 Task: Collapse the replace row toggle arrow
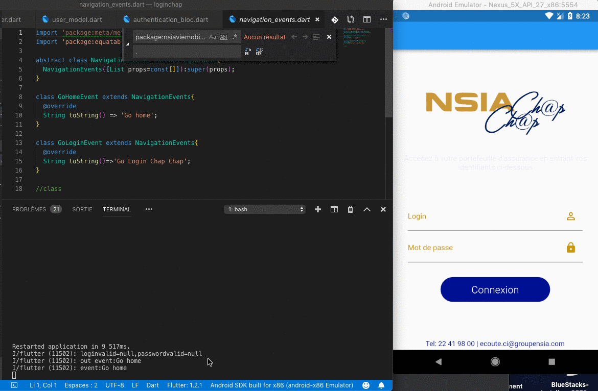click(127, 44)
